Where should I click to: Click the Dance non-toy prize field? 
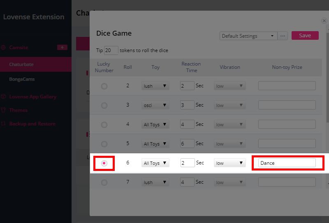point(287,163)
